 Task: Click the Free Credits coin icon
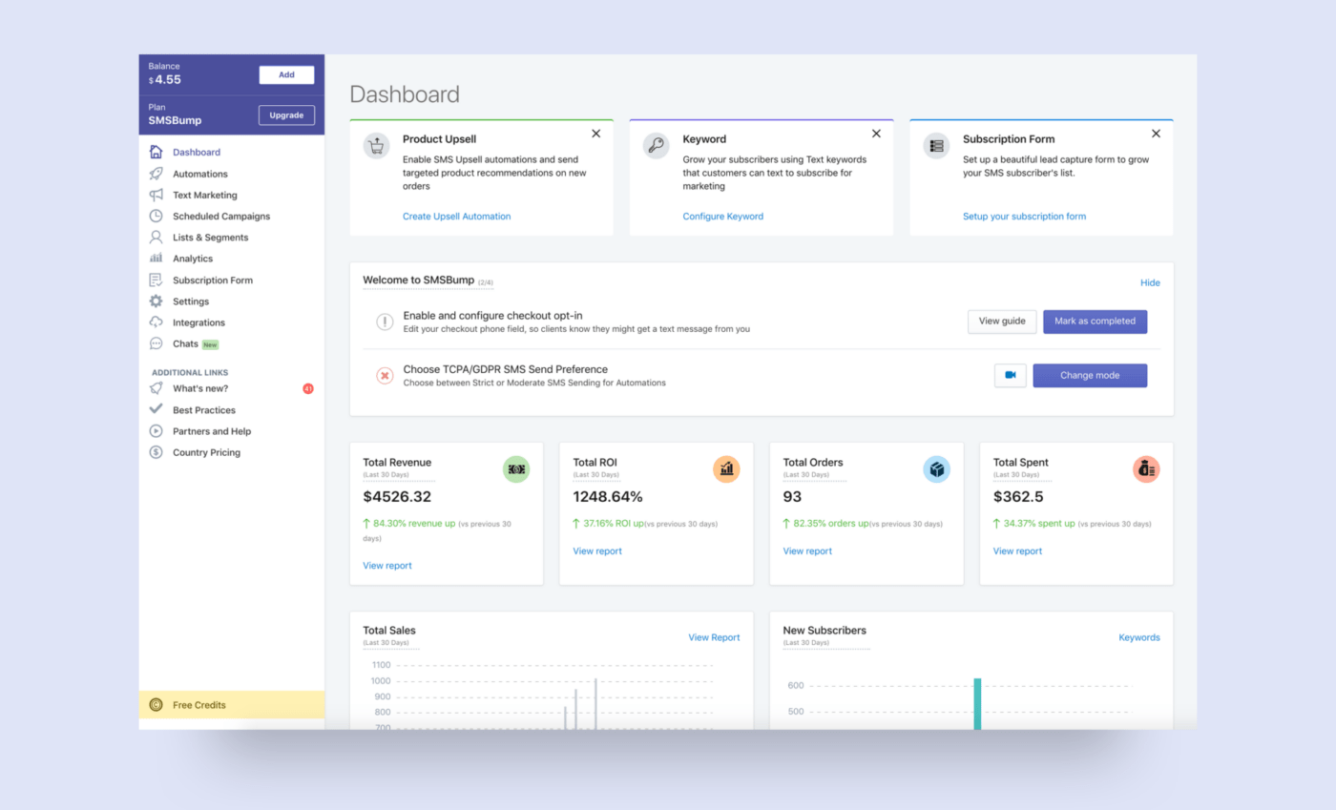pos(156,705)
